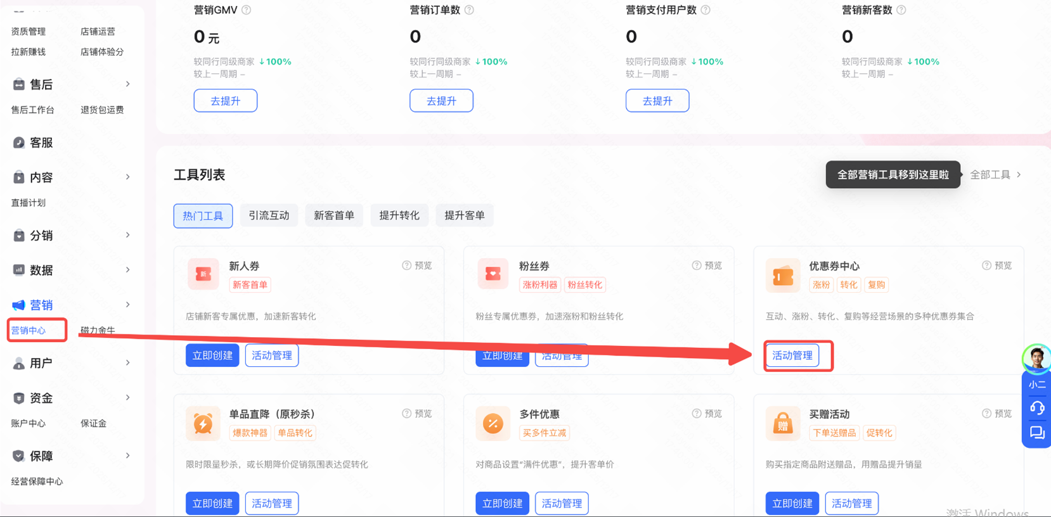This screenshot has height=517, width=1051.
Task: Open 预览 for 多件优惠 card
Action: [707, 414]
